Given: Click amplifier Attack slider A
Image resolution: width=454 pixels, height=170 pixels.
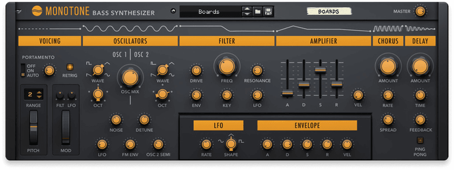Looking at the screenshot, I should pyautogui.click(x=288, y=93).
